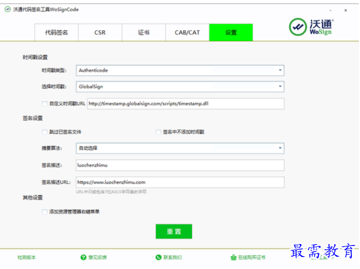Click the 签名描述URL input field
The image size is (360, 269).
coord(180,182)
